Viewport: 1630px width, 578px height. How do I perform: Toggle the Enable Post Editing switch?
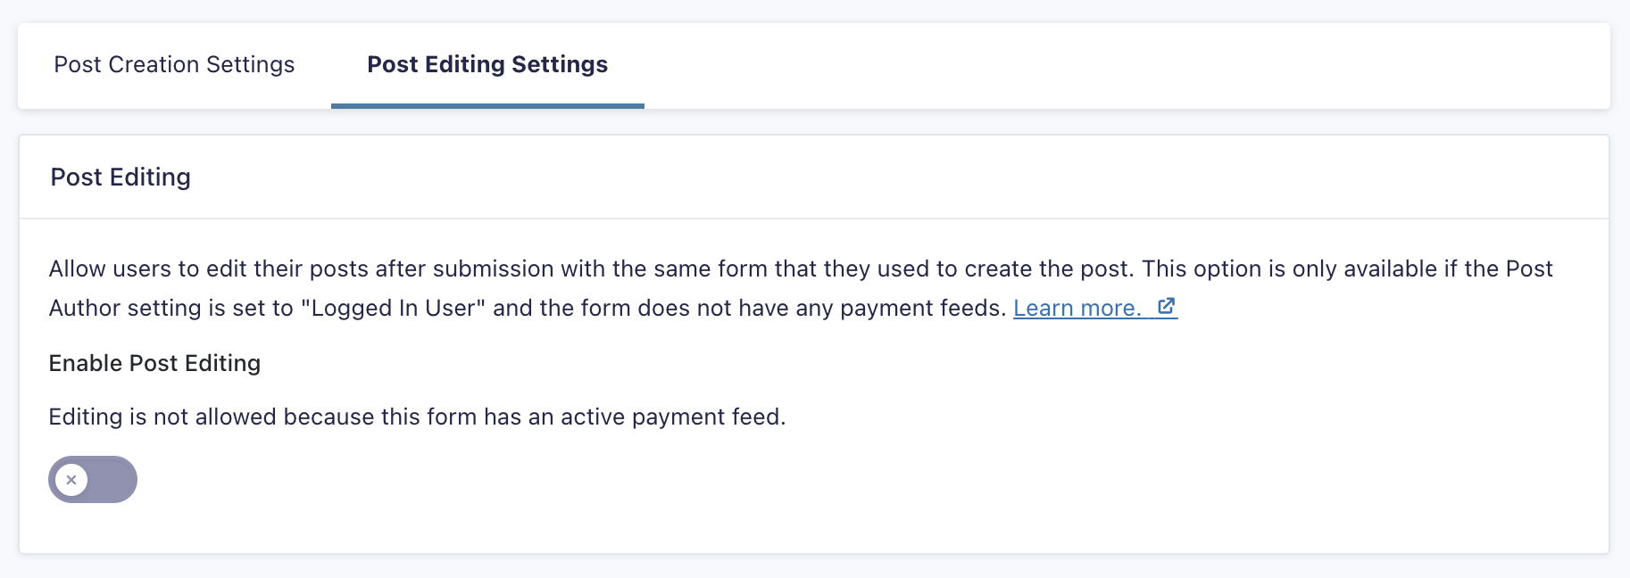pos(93,480)
